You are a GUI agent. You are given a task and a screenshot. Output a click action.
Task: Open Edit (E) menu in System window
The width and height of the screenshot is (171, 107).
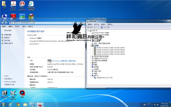(x=11, y=27)
